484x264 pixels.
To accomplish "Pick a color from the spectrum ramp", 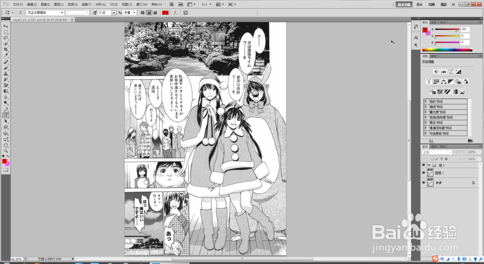I will pos(447,50).
